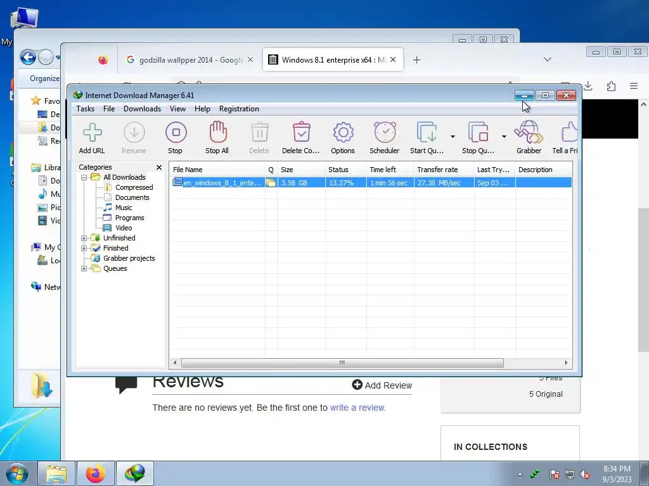The width and height of the screenshot is (649, 486).
Task: Sort by Transfer rate column header
Action: click(444, 170)
